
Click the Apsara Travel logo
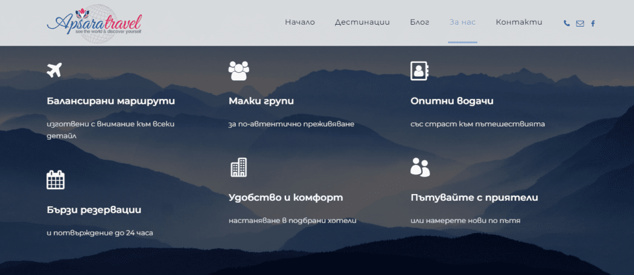click(94, 23)
